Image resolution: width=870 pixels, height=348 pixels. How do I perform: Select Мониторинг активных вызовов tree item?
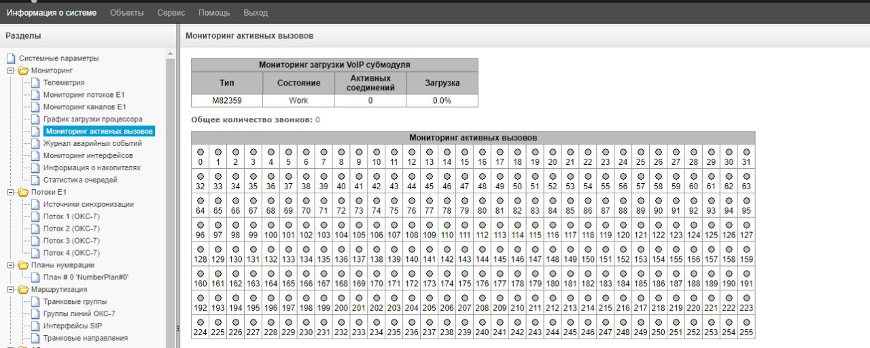99,132
